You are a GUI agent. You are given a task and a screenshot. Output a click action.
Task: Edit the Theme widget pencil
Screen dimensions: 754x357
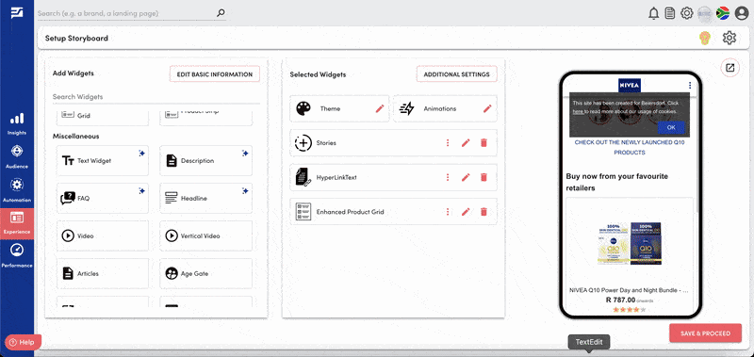point(380,108)
